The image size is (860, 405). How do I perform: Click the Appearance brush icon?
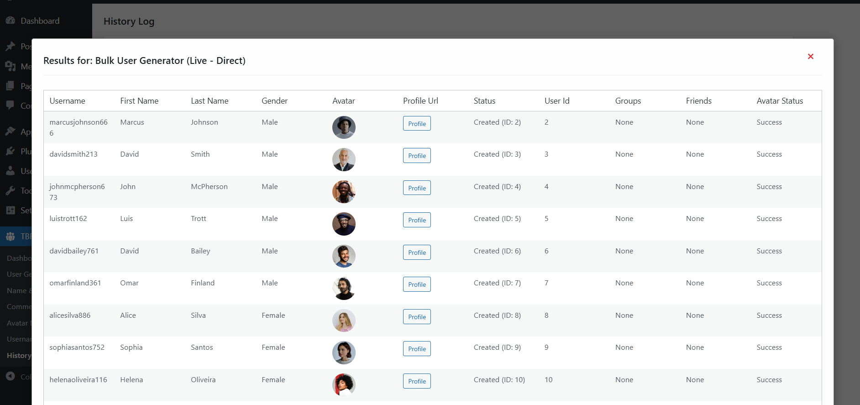[10, 131]
